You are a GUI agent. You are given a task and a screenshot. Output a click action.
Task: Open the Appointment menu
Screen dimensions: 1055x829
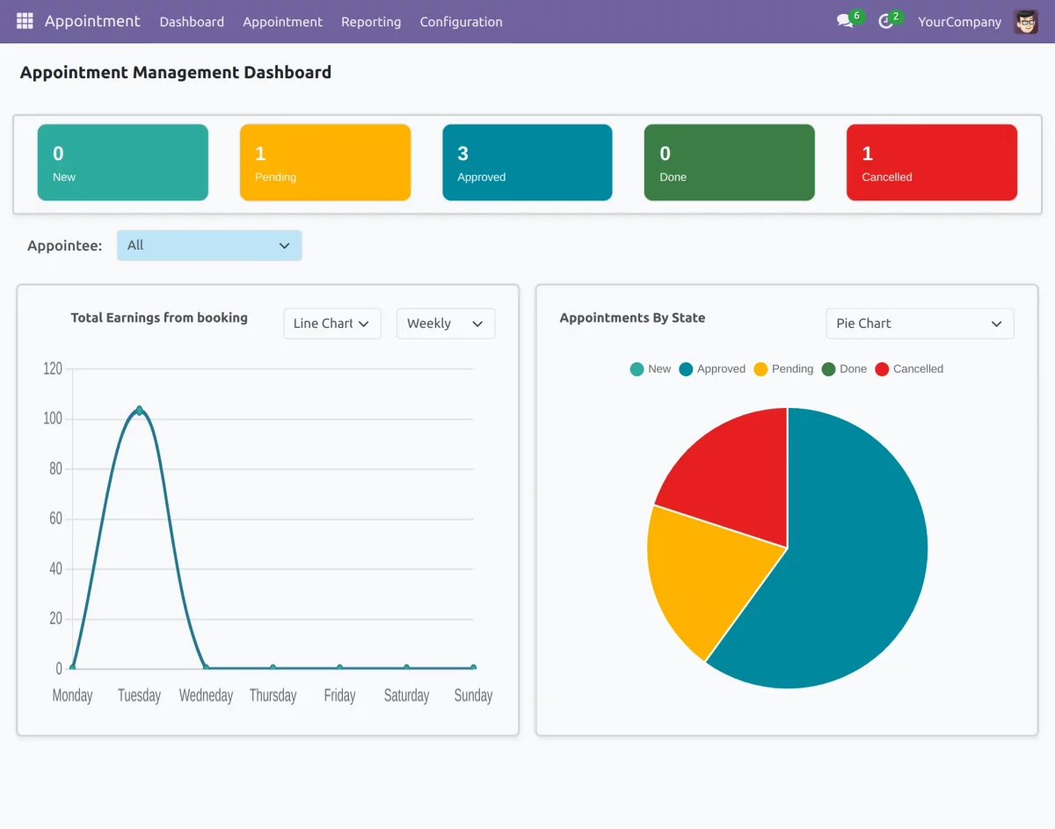tap(282, 22)
